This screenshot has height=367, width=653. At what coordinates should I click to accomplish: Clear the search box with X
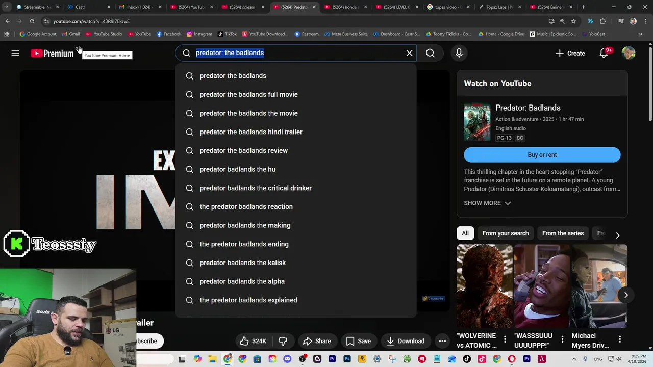pos(409,53)
